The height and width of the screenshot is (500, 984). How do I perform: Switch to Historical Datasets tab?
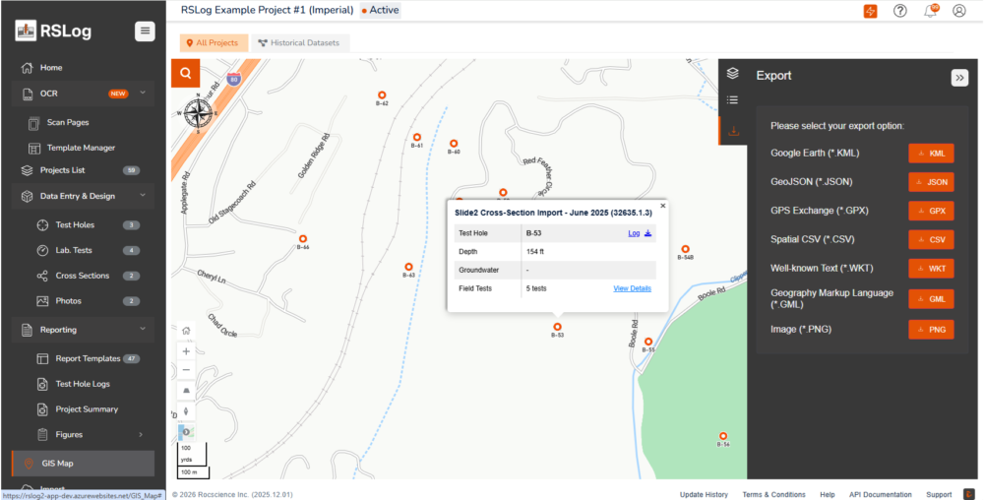[300, 43]
